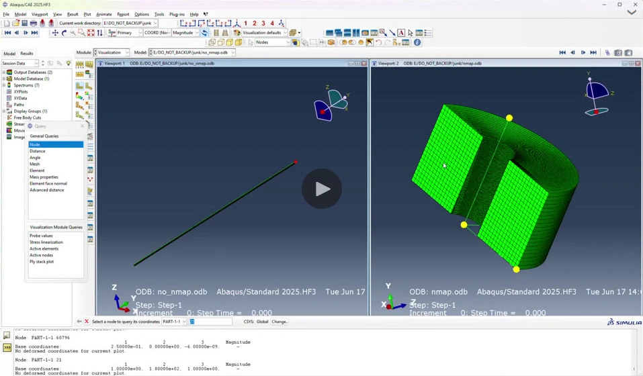The image size is (643, 376).
Task: Print the viewport with the printer icon
Action: coord(33,23)
